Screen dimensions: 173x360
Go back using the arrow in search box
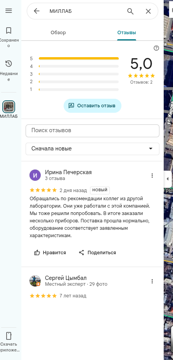tap(37, 11)
